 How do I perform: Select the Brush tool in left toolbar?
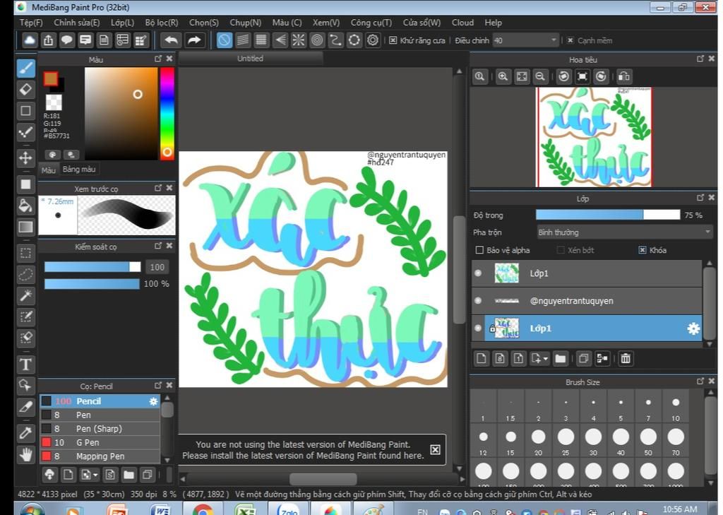tap(26, 69)
